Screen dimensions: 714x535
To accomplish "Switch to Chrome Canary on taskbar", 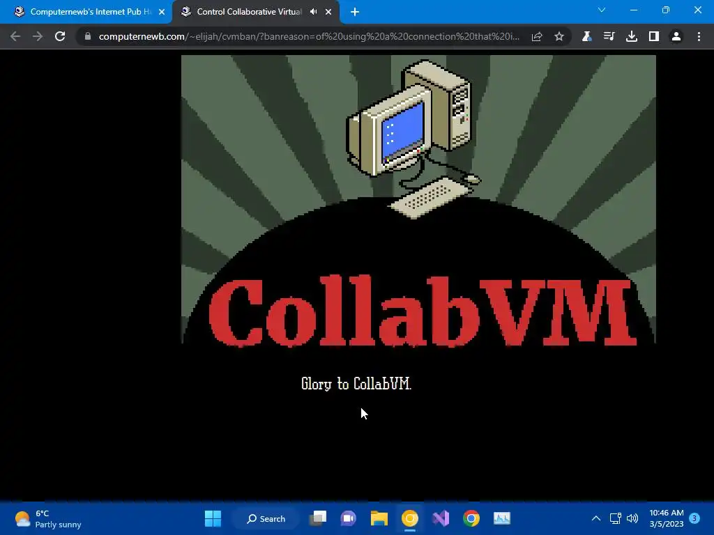I will (x=410, y=518).
